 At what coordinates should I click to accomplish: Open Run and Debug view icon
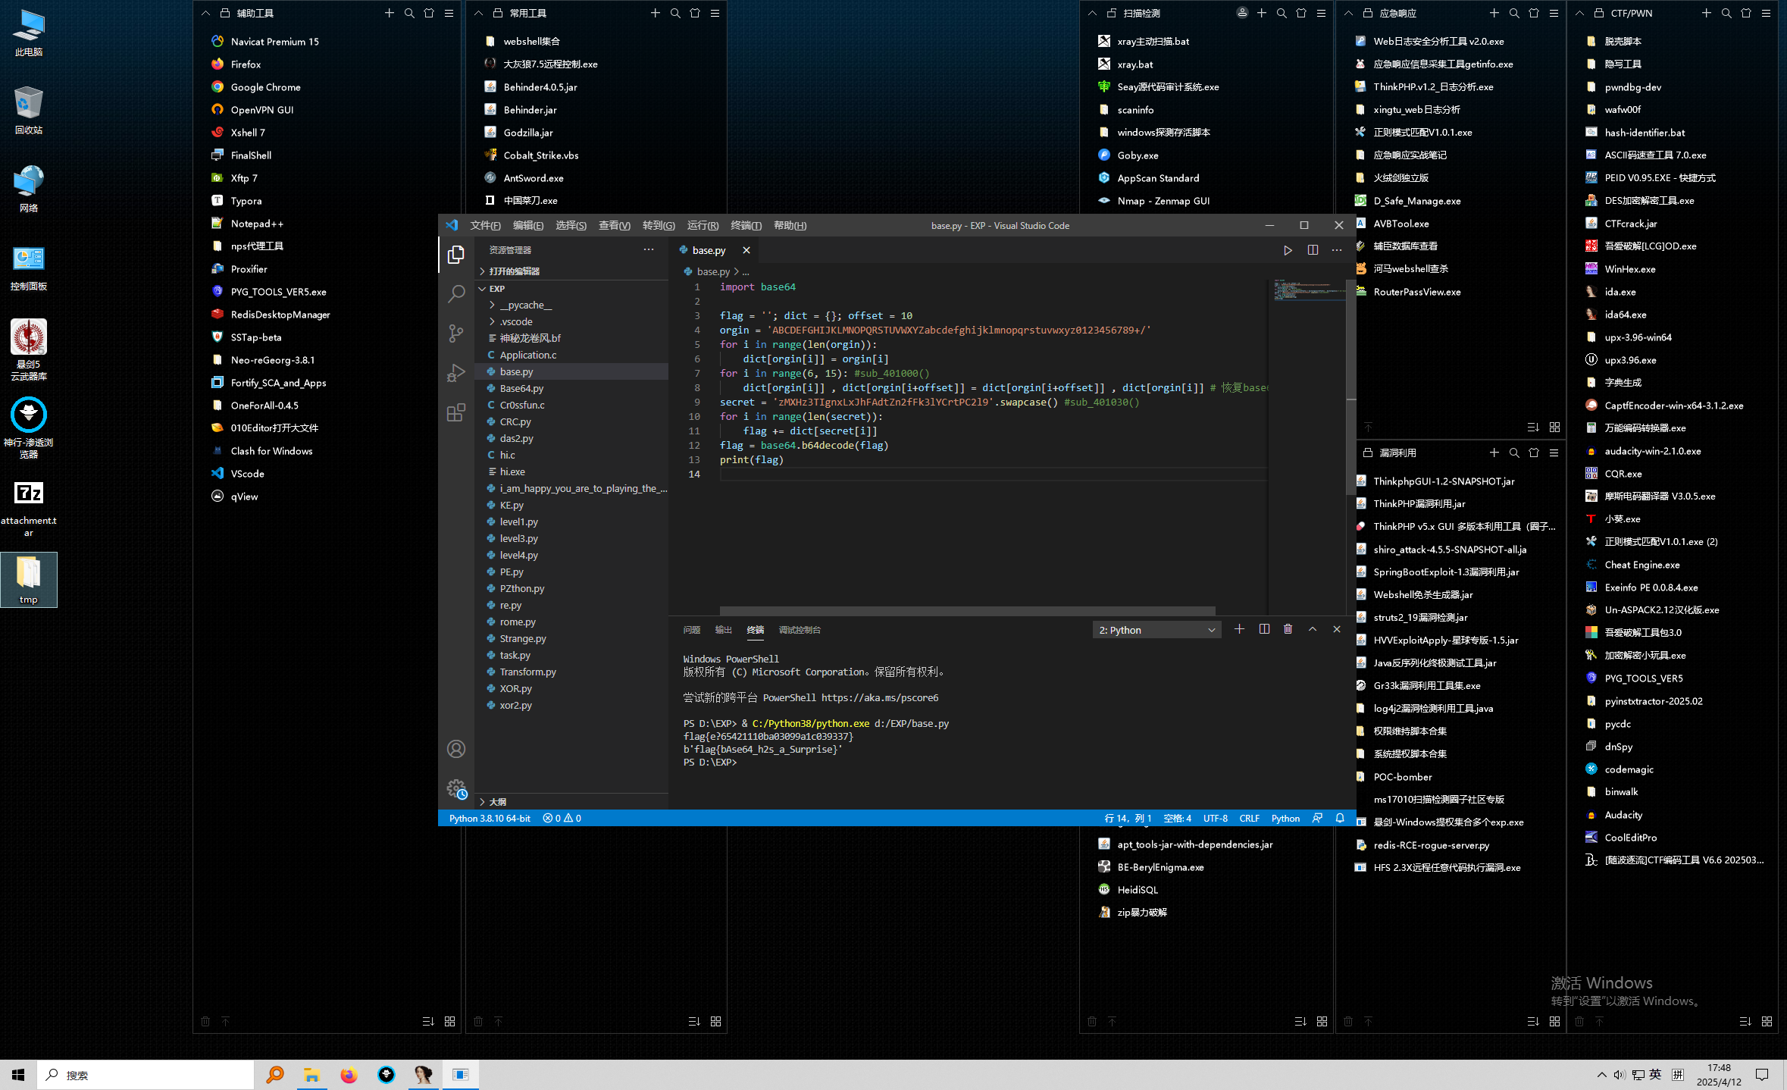tap(455, 373)
